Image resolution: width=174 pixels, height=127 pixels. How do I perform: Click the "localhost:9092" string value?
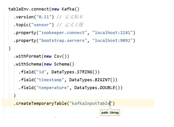(112, 41)
